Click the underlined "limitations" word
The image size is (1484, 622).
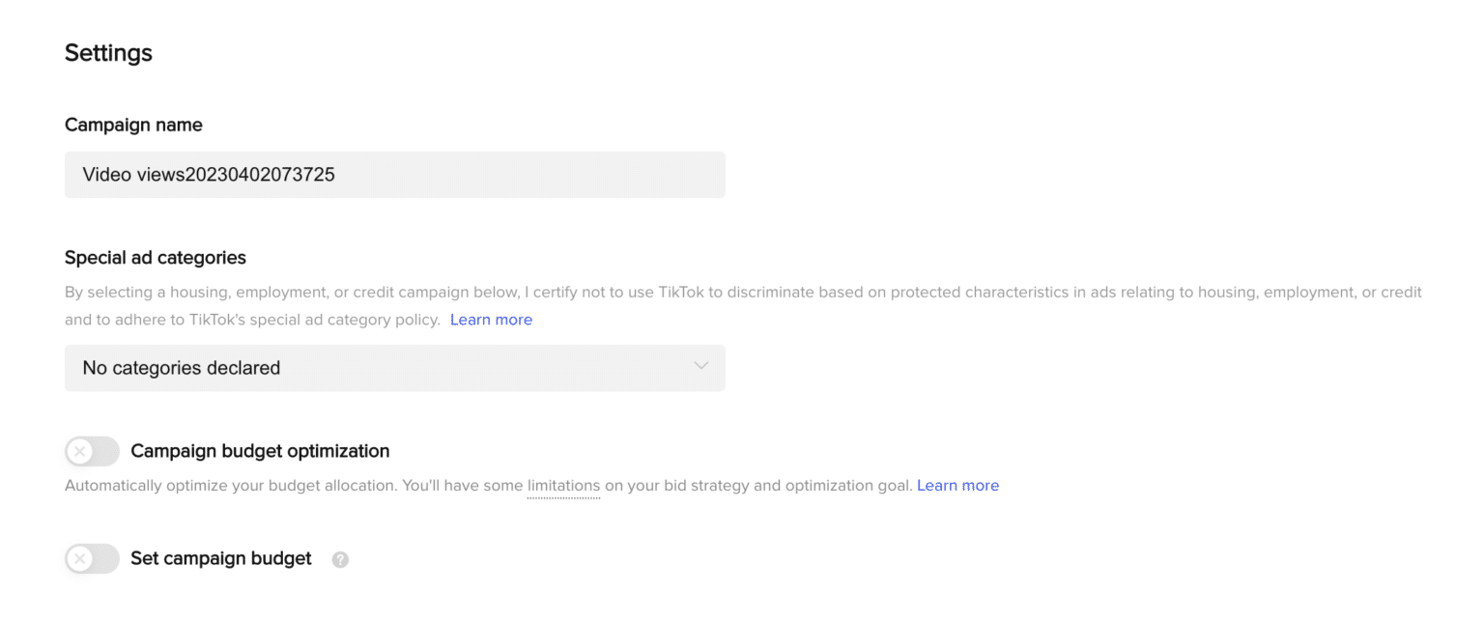point(563,485)
